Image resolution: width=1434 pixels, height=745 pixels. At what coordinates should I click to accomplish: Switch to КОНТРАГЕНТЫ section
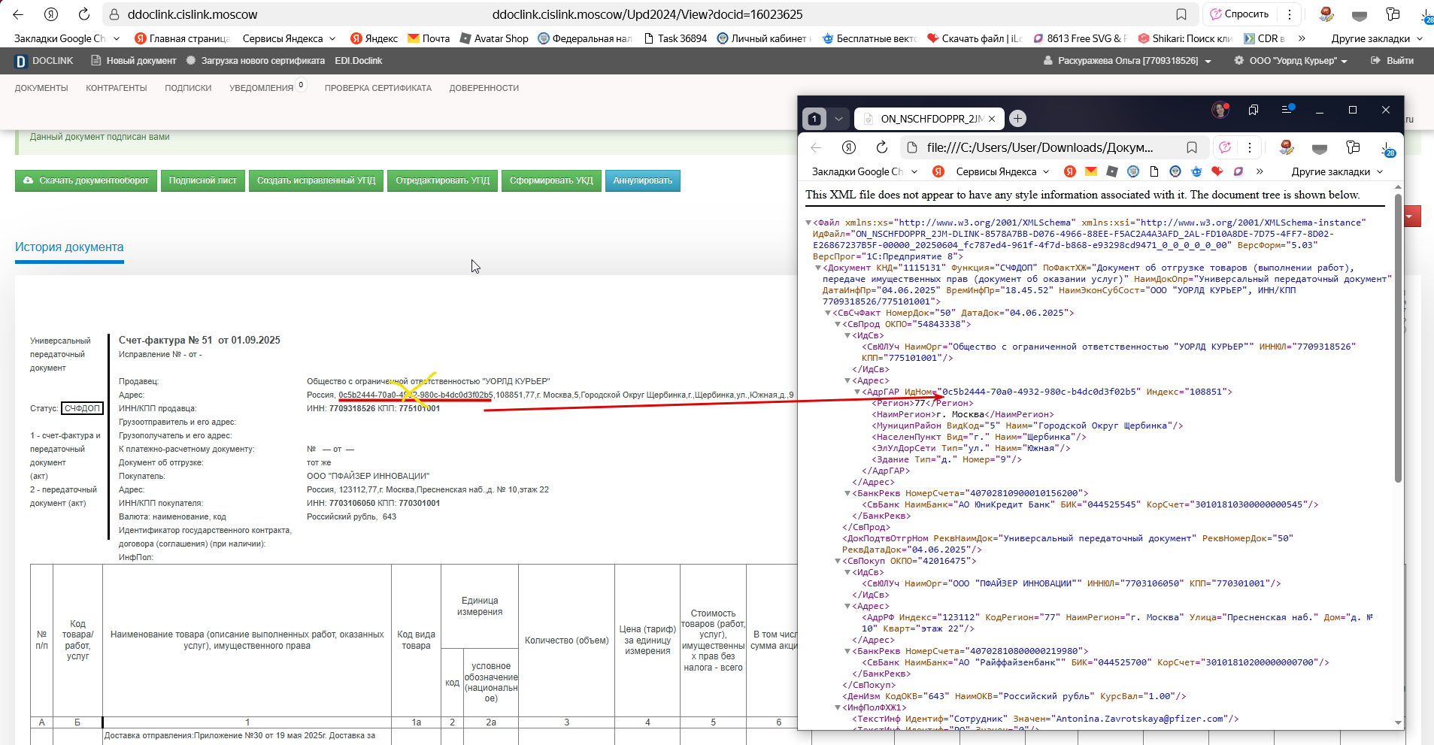pos(117,88)
